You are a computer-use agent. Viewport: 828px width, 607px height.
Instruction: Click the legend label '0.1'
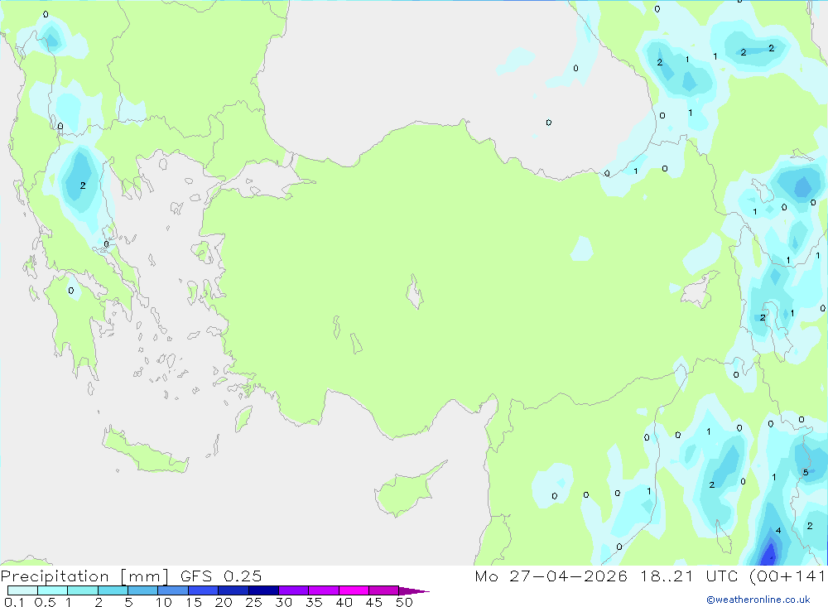coord(14,602)
